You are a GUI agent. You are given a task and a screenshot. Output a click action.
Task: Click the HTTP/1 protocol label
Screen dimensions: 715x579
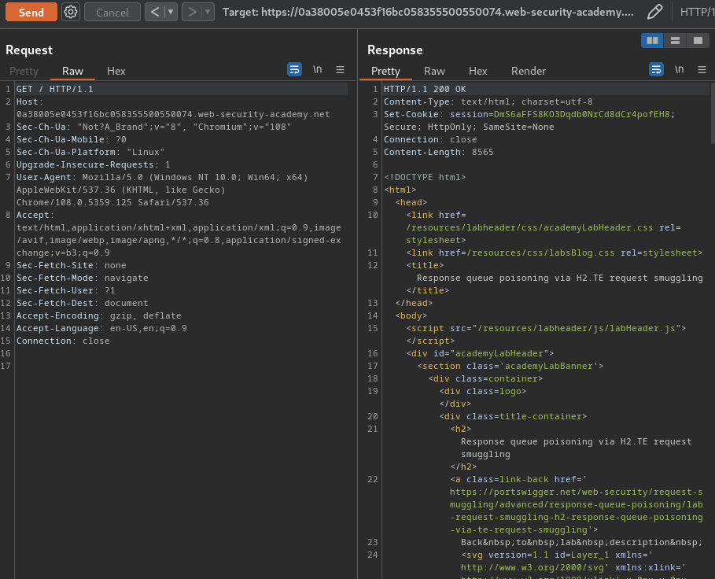tap(697, 13)
